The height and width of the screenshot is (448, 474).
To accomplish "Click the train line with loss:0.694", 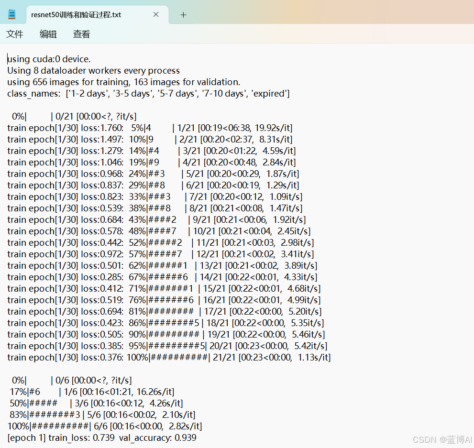I will [165, 311].
